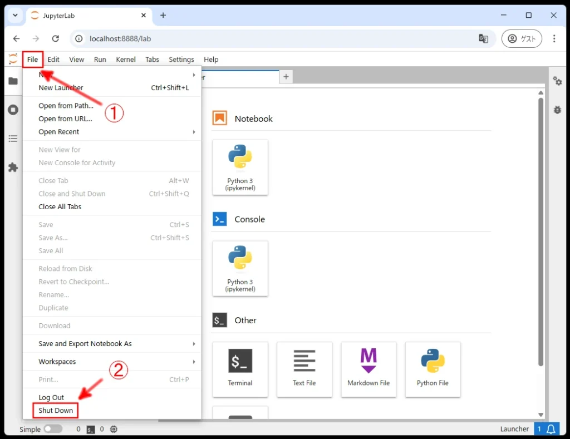
Task: Open the File Browser sidebar folder icon
Action: point(13,81)
